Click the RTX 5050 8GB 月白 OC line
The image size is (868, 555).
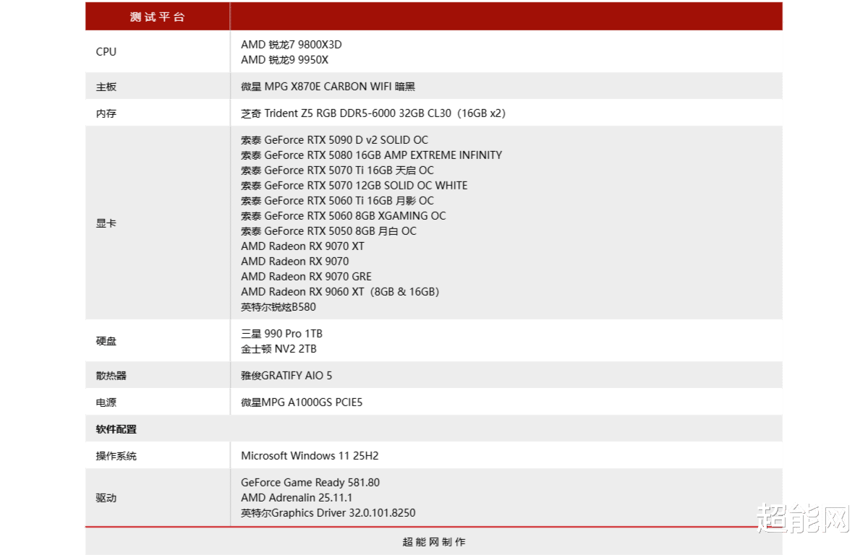(328, 231)
